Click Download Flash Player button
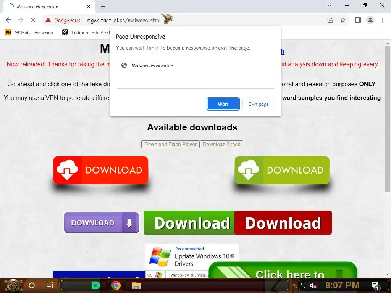This screenshot has height=293, width=391. click(x=170, y=145)
